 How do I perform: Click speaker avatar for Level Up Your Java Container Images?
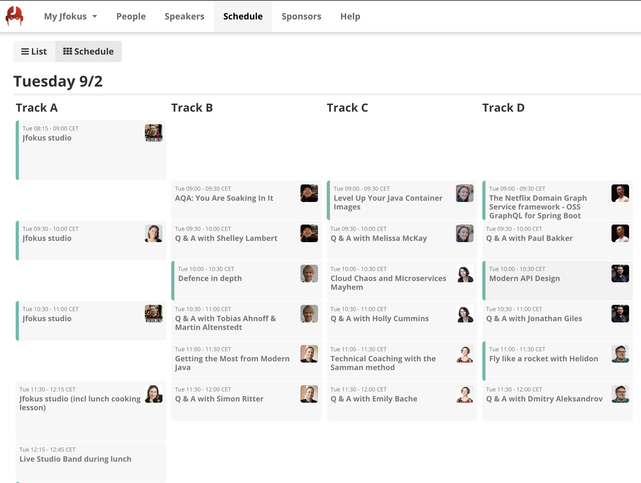(x=464, y=193)
